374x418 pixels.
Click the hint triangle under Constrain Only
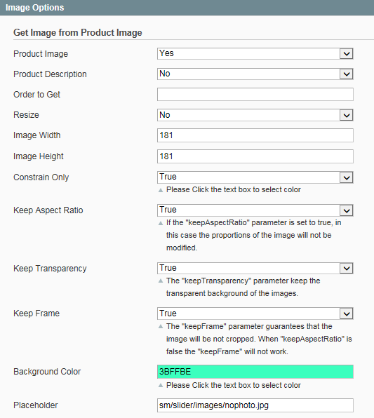pyautogui.click(x=161, y=190)
